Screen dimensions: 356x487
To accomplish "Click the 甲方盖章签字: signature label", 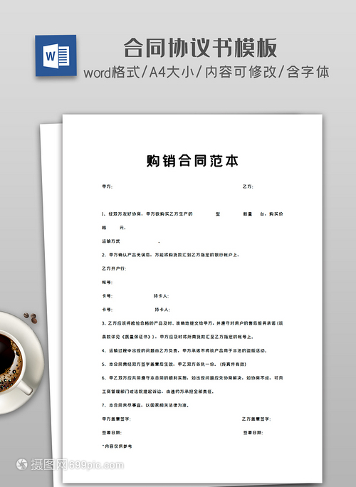I will tap(116, 419).
